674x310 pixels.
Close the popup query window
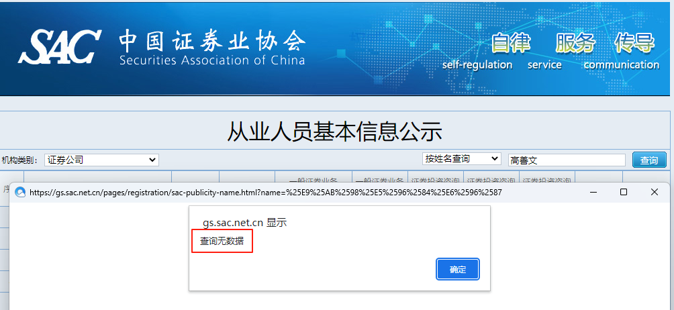[655, 192]
